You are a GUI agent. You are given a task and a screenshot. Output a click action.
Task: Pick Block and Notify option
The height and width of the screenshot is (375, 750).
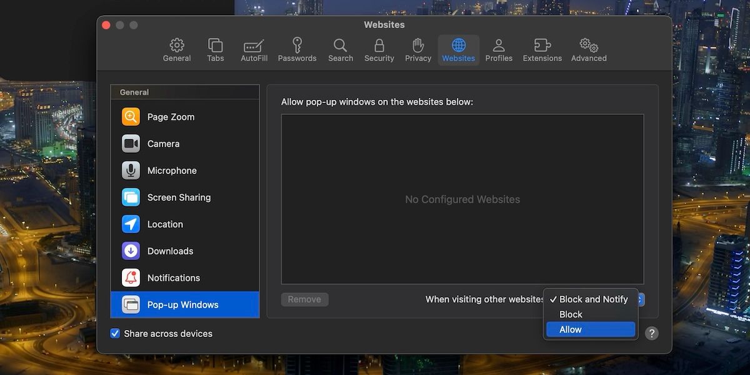pos(592,299)
